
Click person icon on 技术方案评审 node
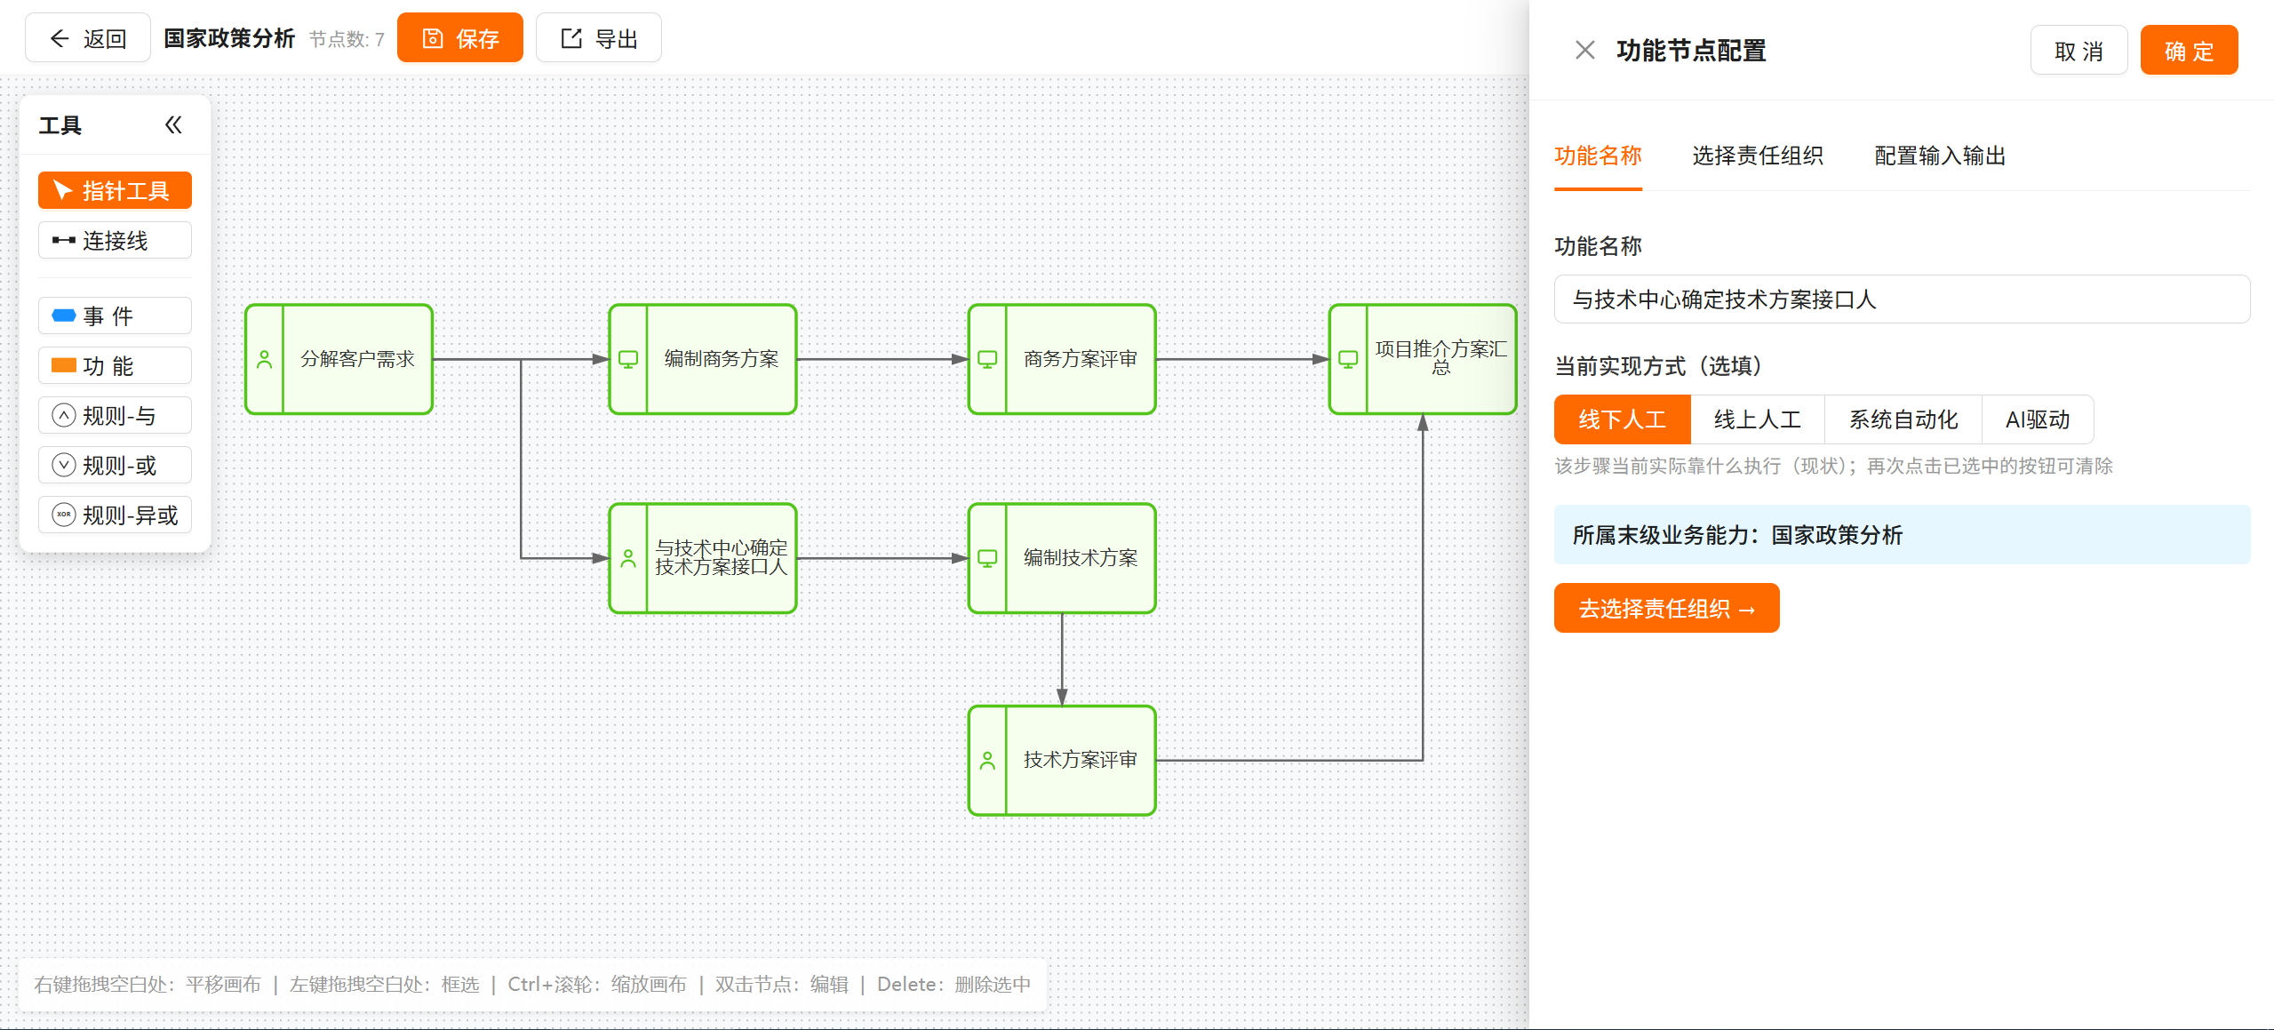pyautogui.click(x=987, y=760)
